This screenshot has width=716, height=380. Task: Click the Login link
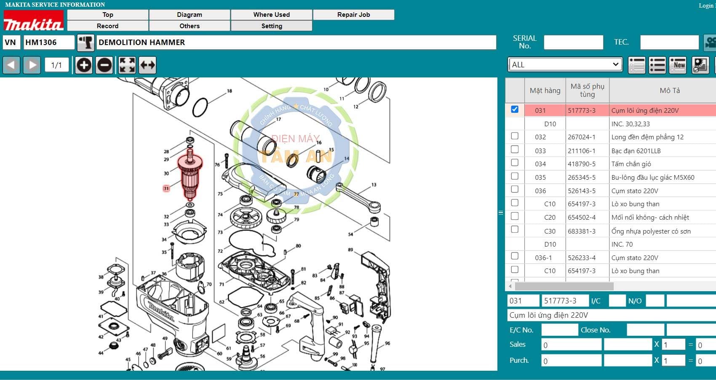coord(707,5)
